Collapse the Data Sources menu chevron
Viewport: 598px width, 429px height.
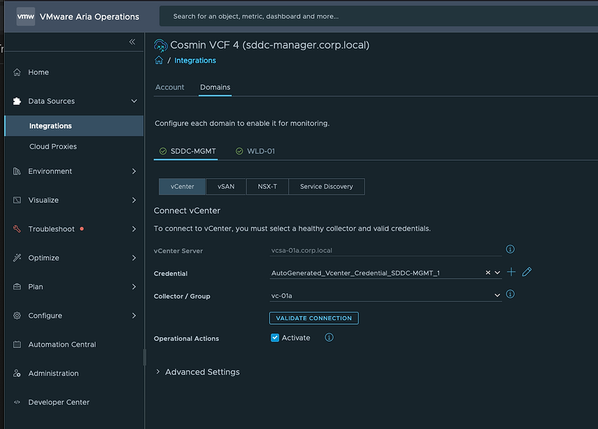[x=134, y=101]
